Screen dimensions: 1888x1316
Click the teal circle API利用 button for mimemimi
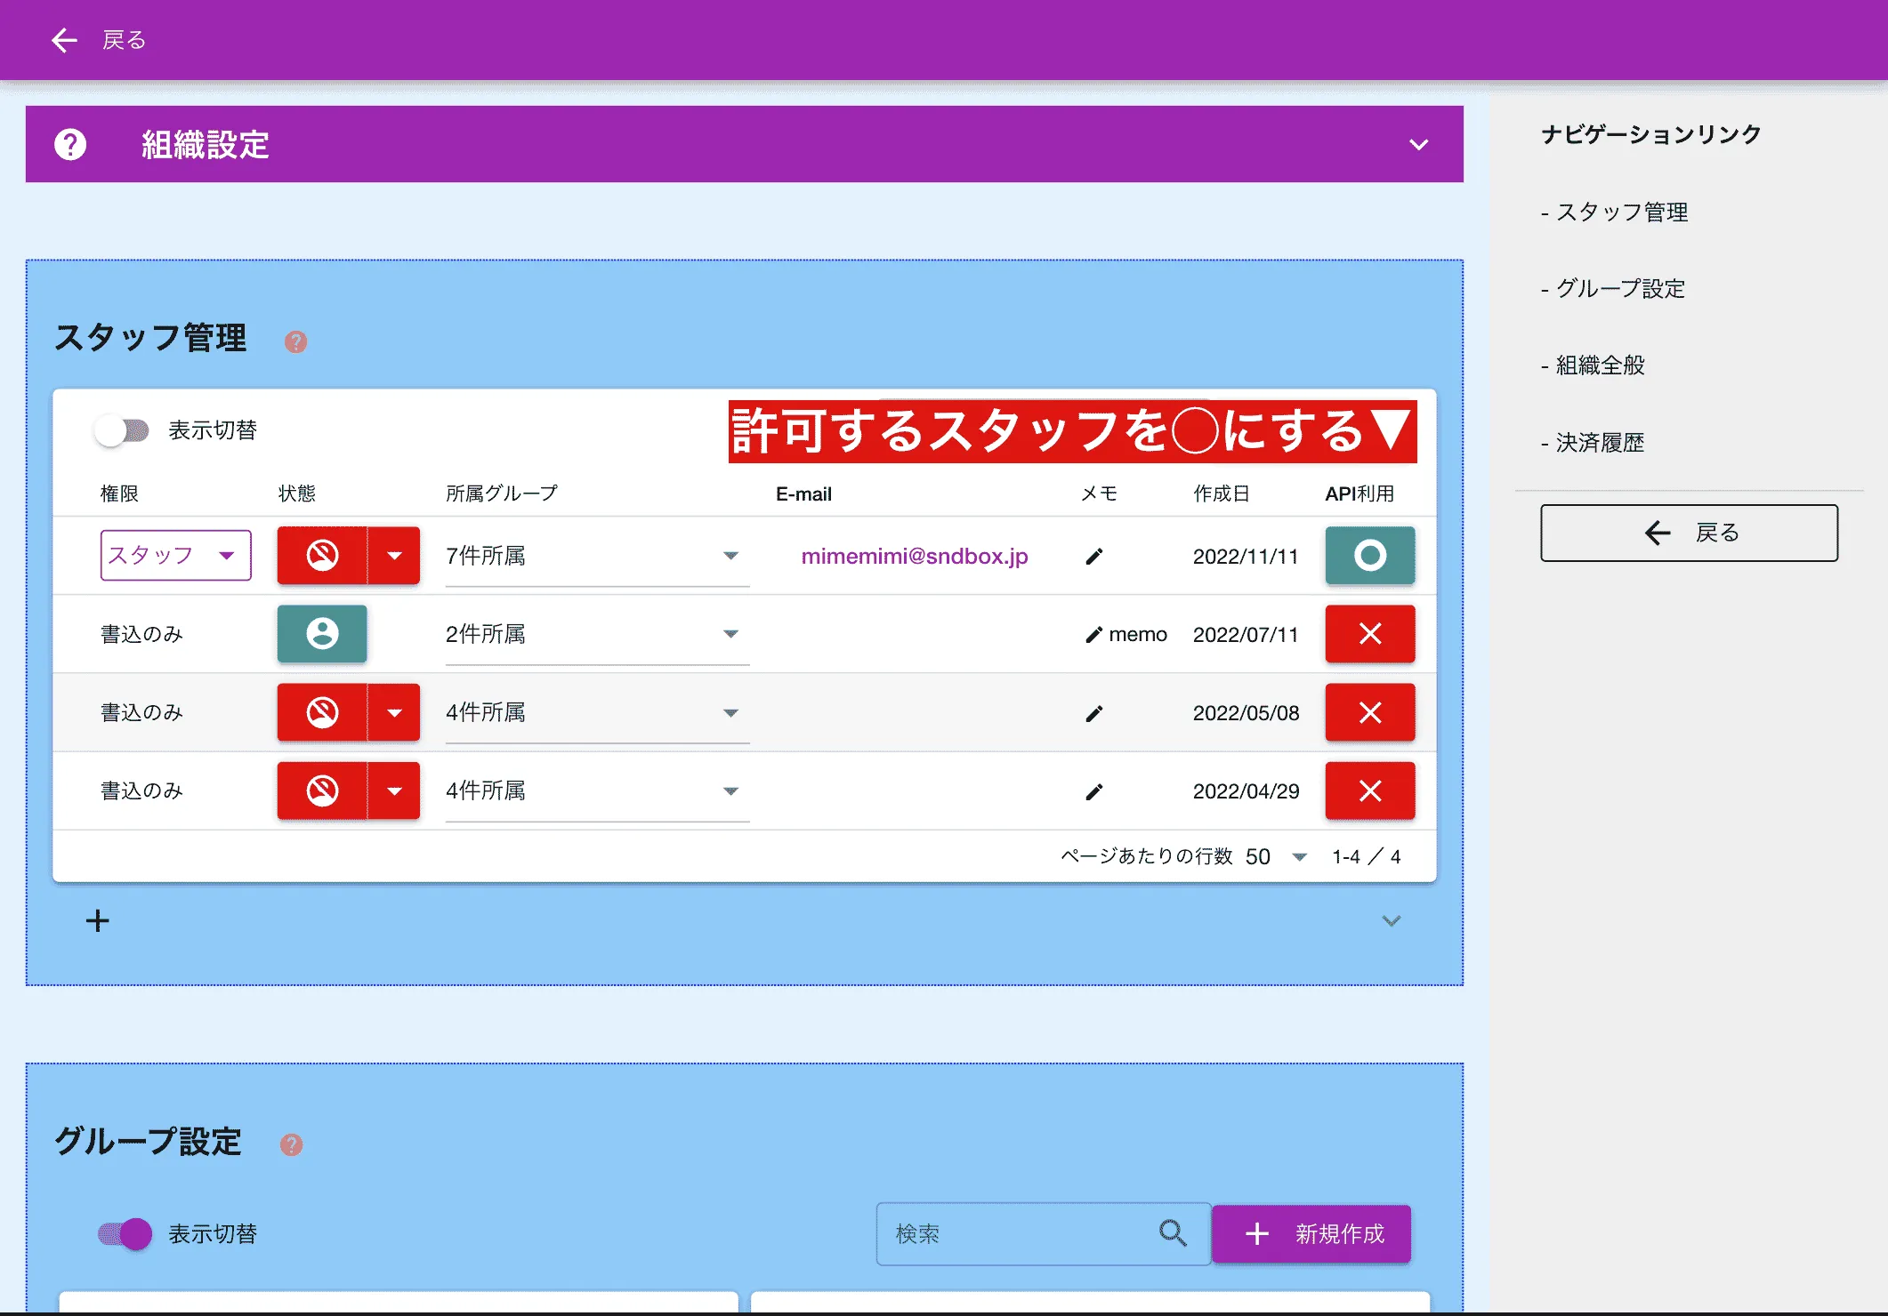click(1369, 555)
